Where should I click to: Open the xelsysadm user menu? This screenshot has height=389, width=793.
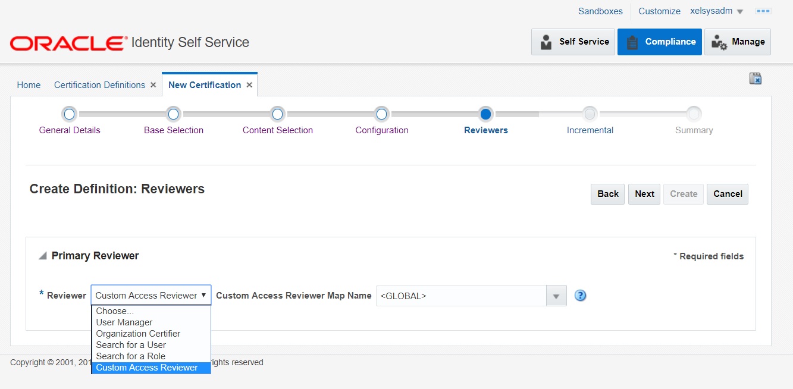pos(716,11)
